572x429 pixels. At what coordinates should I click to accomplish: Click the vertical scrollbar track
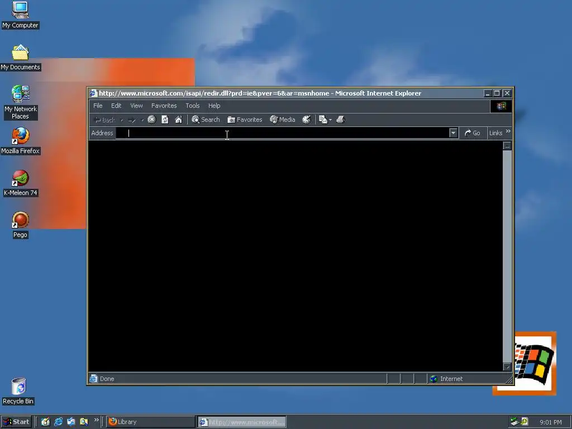(507, 256)
